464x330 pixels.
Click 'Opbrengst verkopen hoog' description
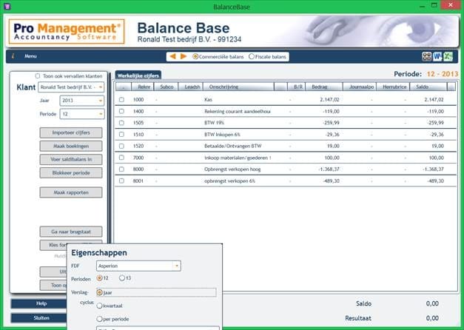232,169
